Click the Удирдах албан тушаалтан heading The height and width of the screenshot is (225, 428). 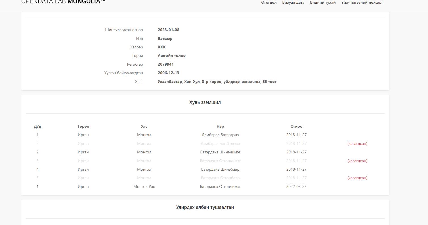click(x=205, y=207)
